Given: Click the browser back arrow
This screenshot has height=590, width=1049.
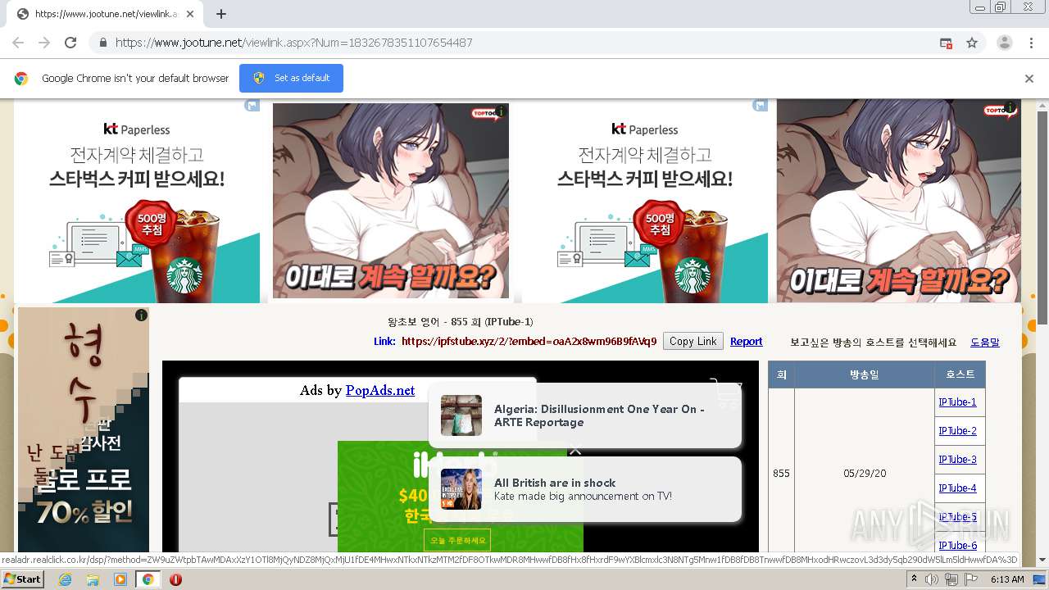Looking at the screenshot, I should click(x=18, y=43).
